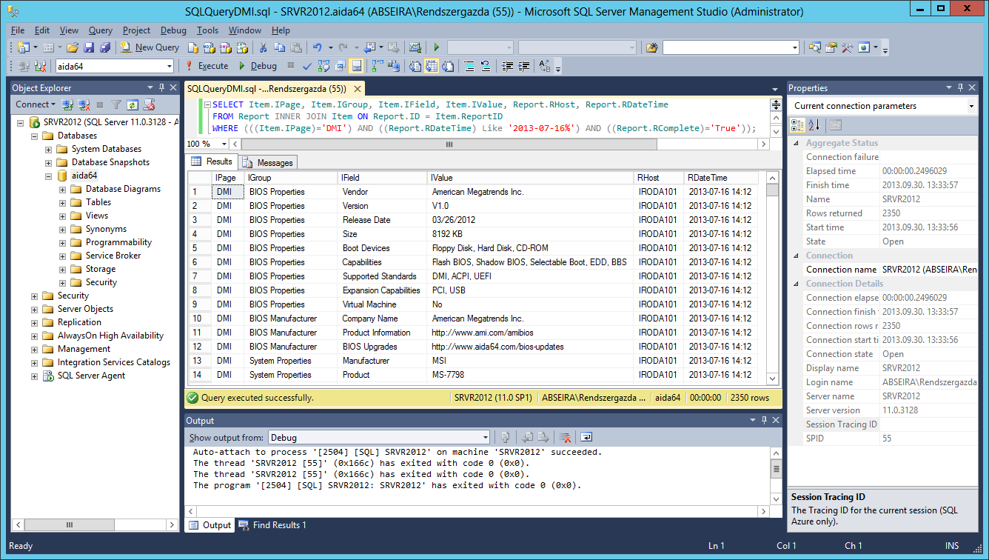
Task: Open the Current connection parameters dropdown
Action: tap(971, 106)
